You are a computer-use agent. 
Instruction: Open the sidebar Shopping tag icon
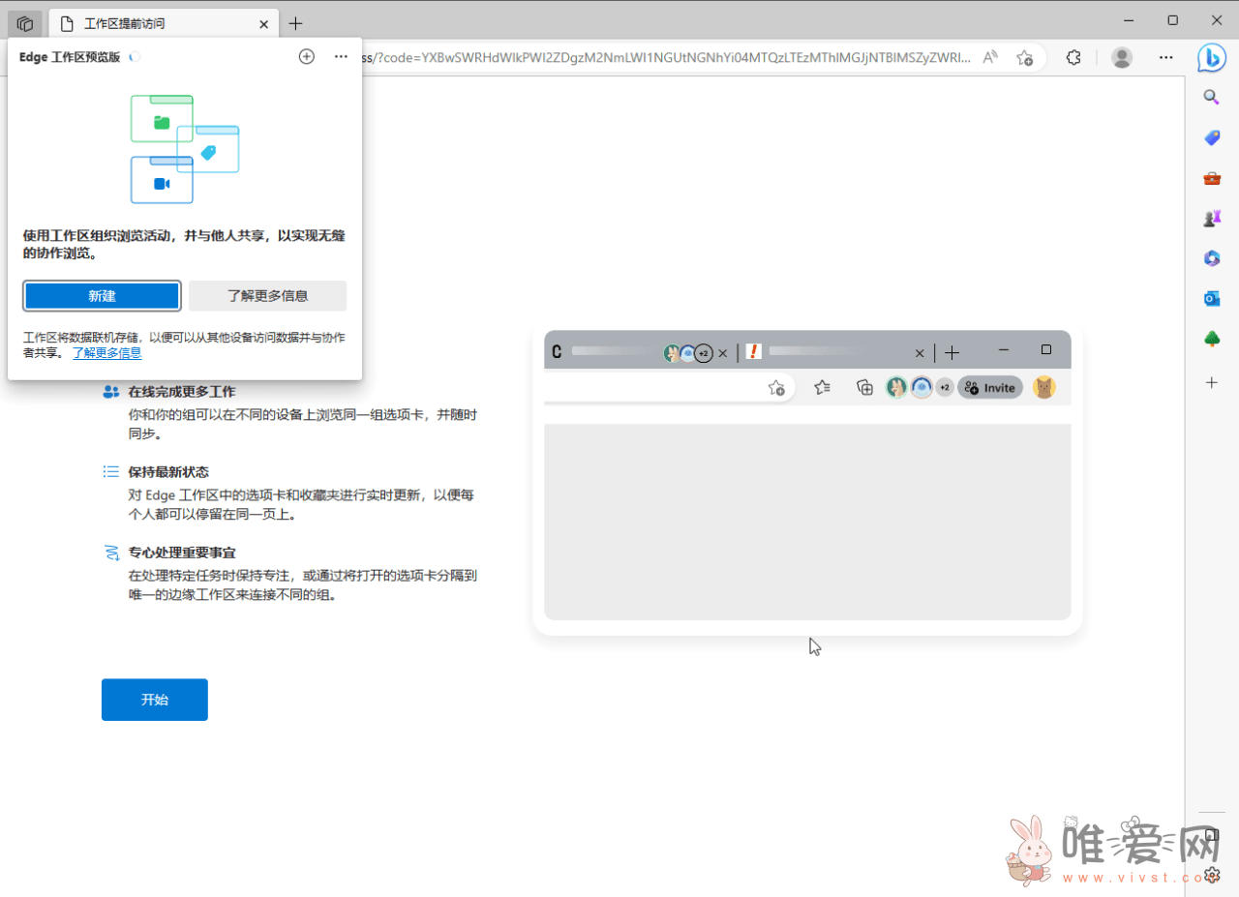pos(1212,138)
